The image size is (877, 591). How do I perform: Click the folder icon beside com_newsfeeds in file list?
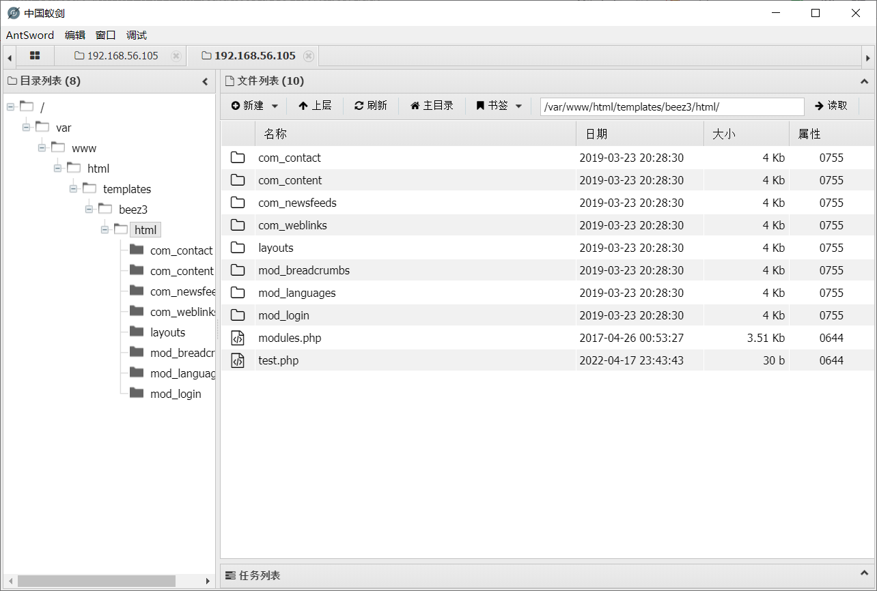pos(238,203)
